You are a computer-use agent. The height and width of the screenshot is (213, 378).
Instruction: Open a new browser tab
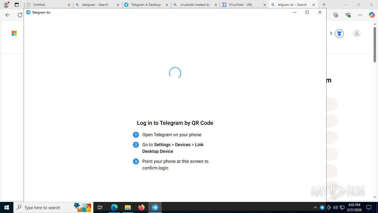tap(324, 5)
